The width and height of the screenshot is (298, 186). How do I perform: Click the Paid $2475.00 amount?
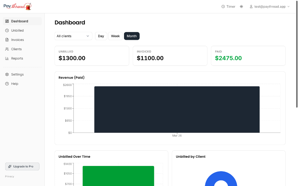(x=228, y=58)
